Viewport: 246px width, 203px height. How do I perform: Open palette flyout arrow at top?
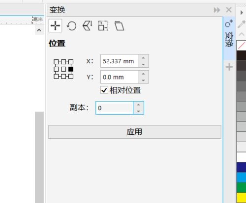pos(242,13)
